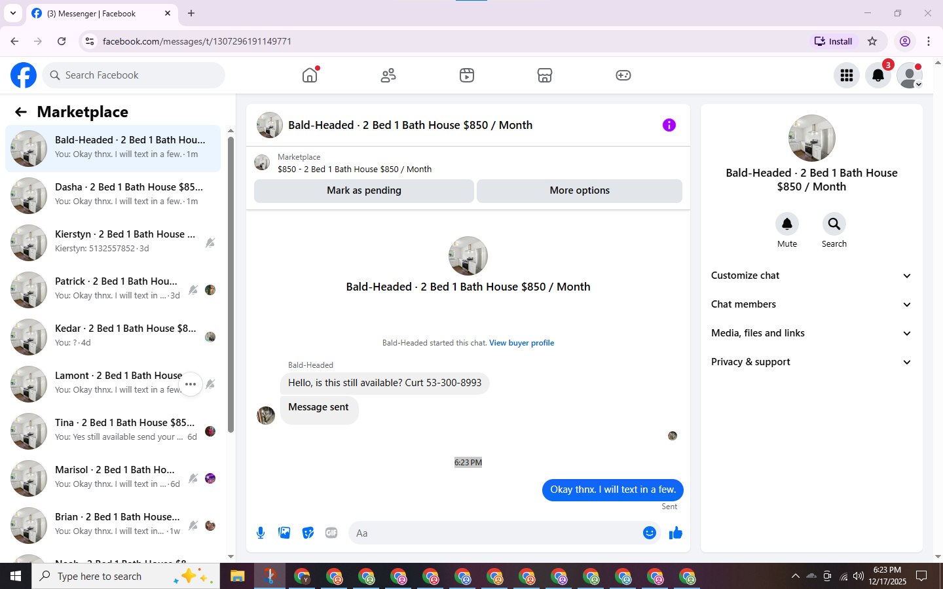This screenshot has height=589, width=943.
Task: Record a voice clip with microphone icon
Action: [261, 533]
